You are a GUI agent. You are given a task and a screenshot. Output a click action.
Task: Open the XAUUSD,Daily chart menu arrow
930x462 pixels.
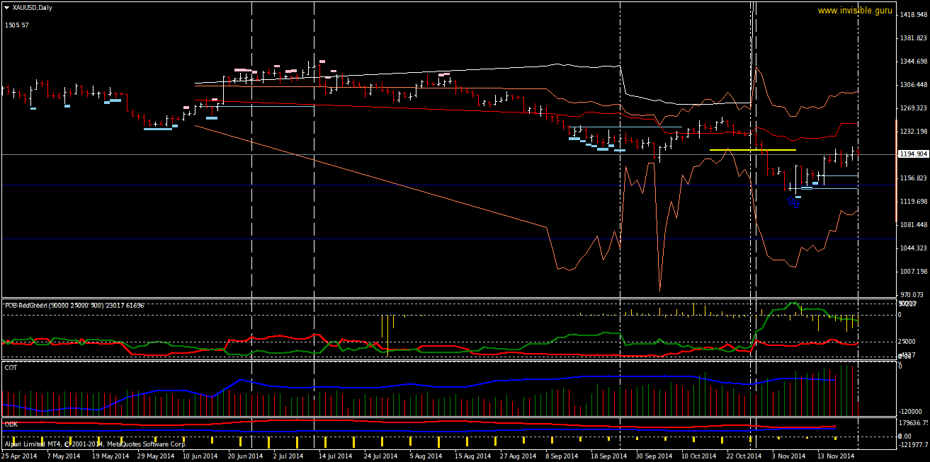tap(7, 7)
